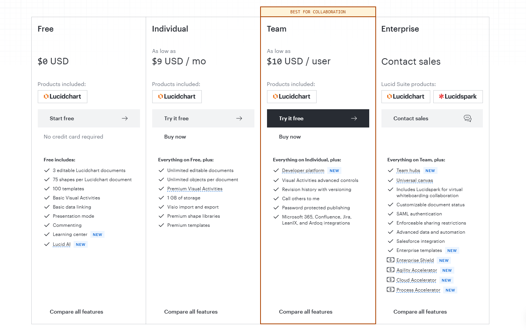Screen dimensions: 526x333
Task: Click Salesforce integration text
Action: click(x=421, y=241)
